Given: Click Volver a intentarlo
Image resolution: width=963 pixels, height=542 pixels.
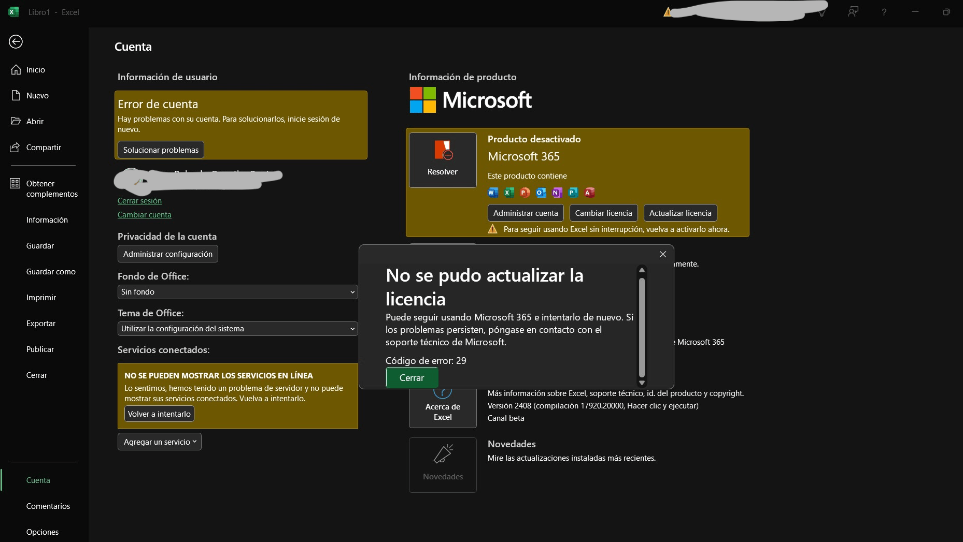Looking at the screenshot, I should coord(159,414).
